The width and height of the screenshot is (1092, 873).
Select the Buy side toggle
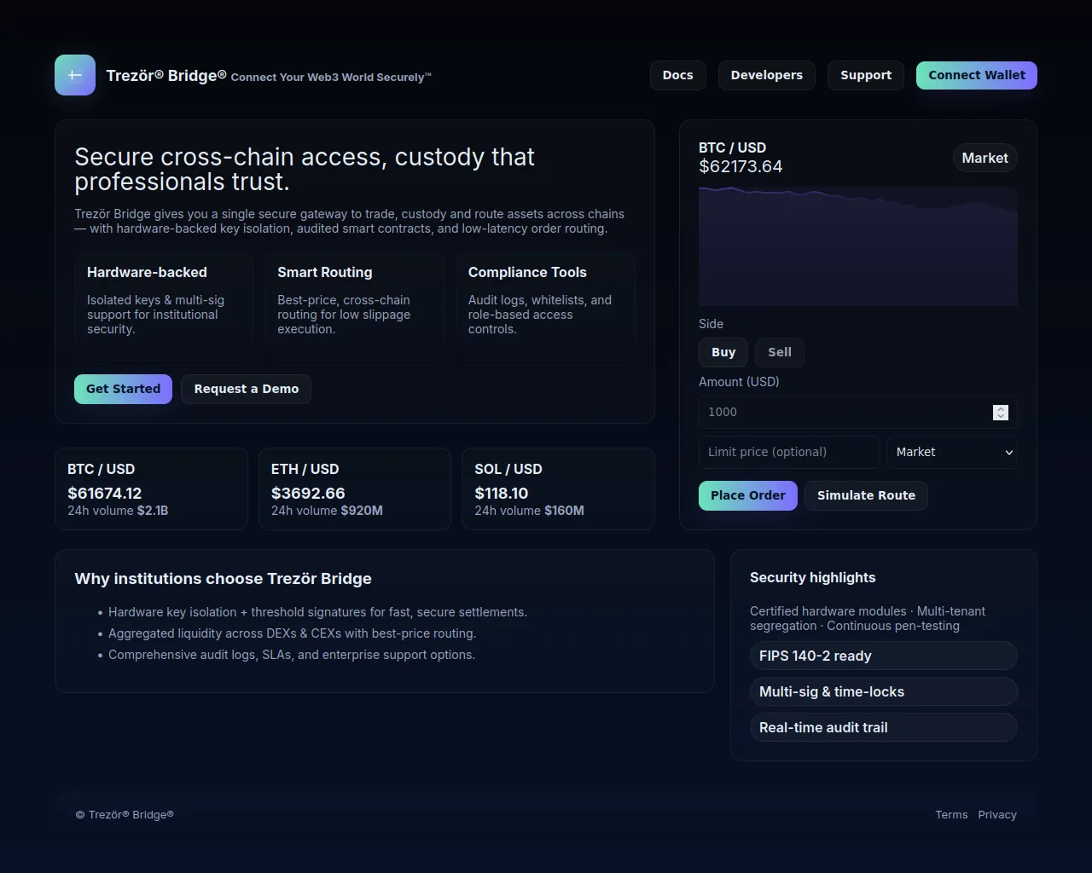(723, 352)
